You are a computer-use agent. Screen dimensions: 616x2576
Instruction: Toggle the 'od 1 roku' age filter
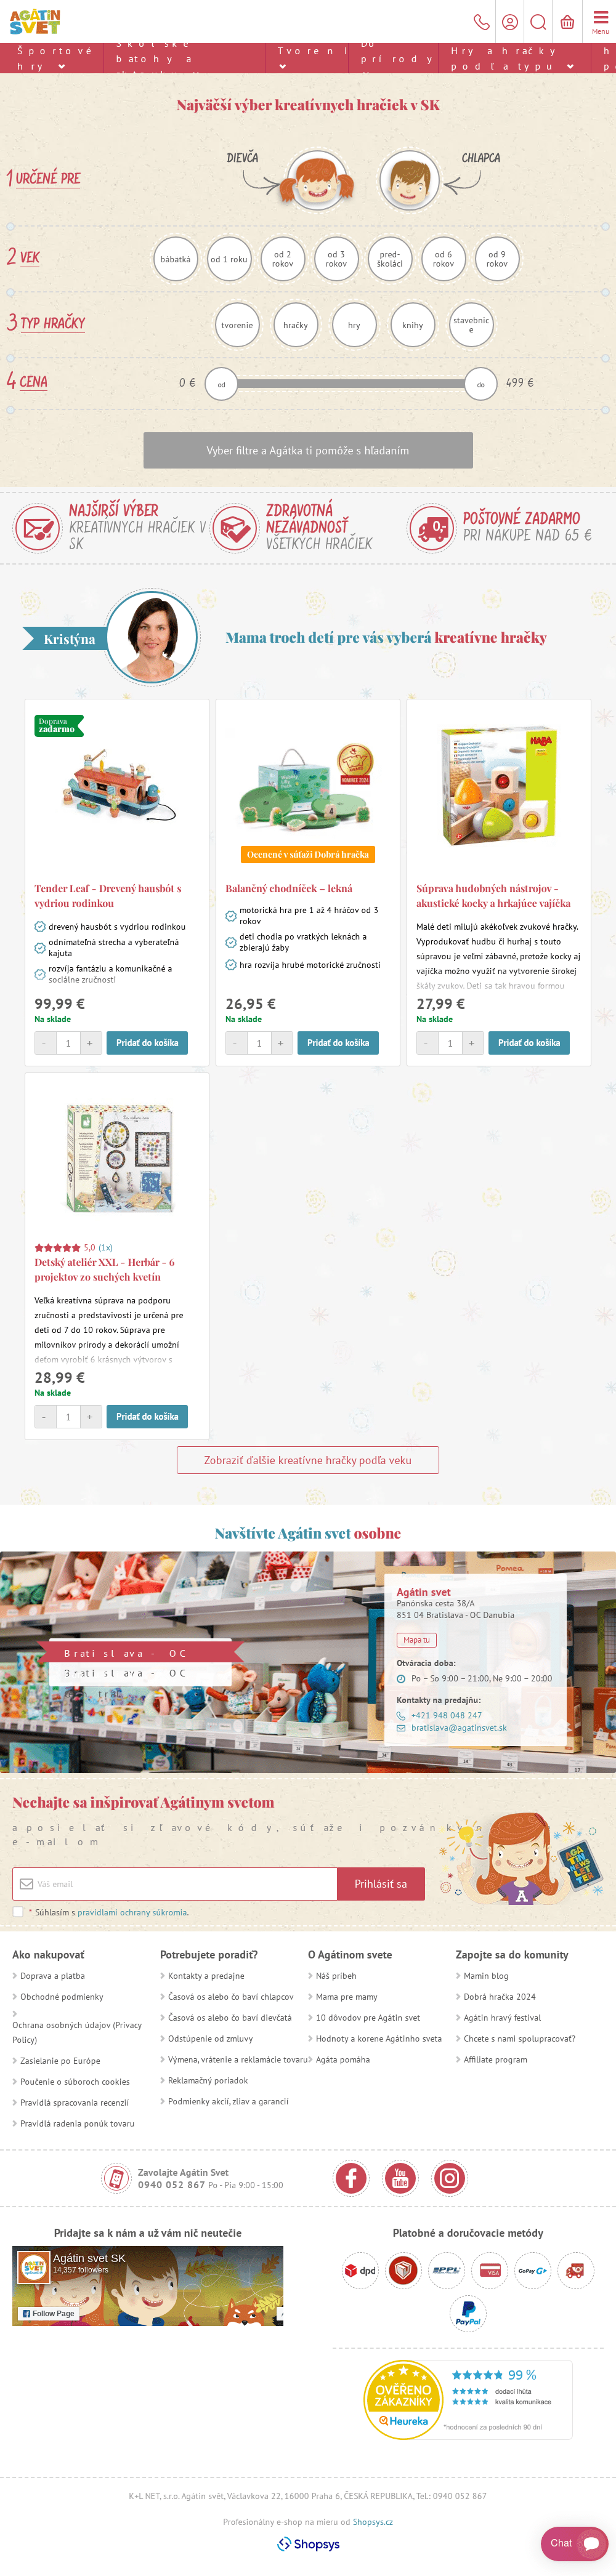(229, 259)
